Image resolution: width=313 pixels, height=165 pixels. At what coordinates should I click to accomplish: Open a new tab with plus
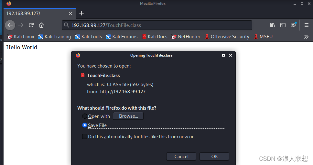click(81, 13)
